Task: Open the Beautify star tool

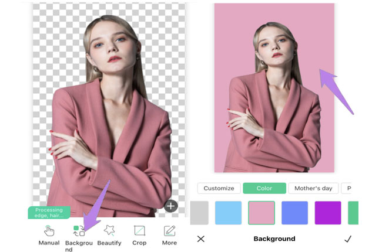Action: point(109,235)
